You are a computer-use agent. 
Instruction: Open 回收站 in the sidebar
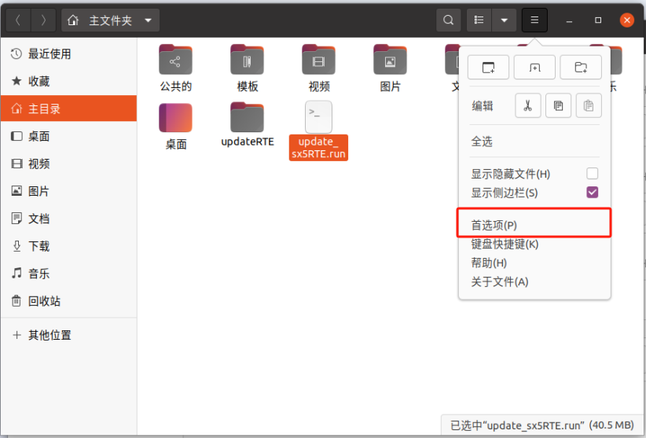[69, 301]
